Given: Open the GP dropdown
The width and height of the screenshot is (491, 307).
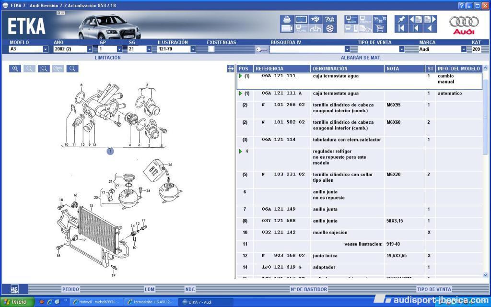Looking at the screenshot, I should click(119, 49).
